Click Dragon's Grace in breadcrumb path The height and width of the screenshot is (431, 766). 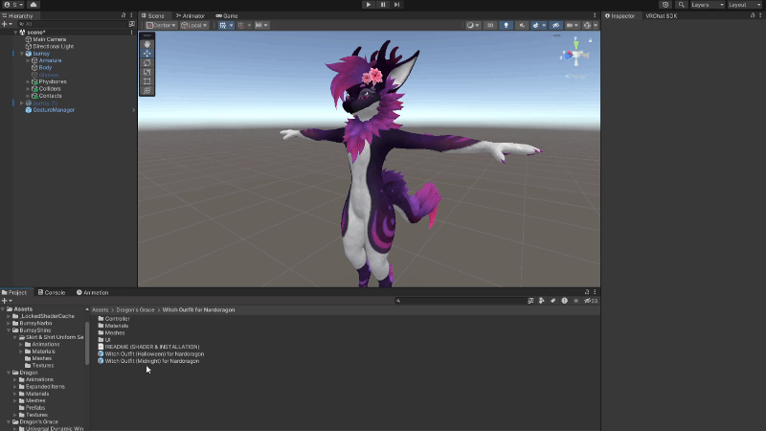[x=135, y=309]
